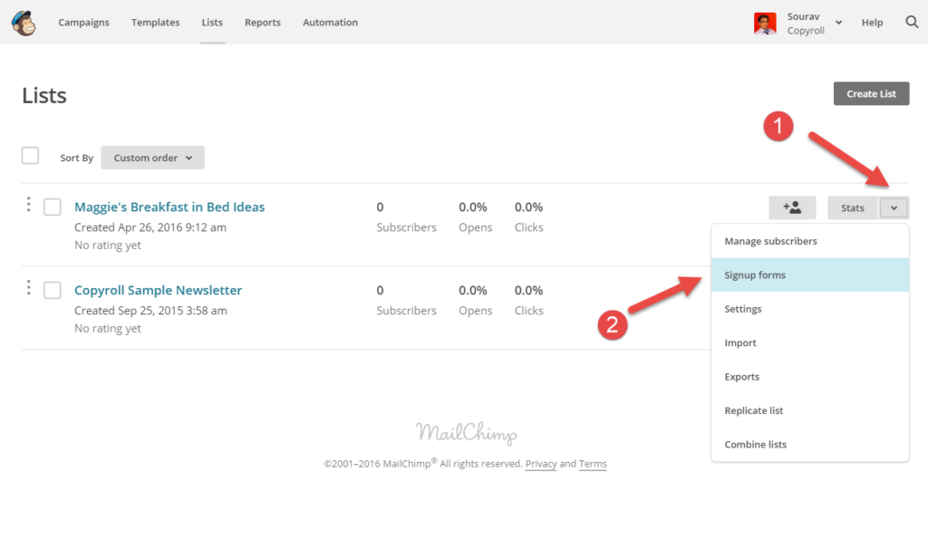Tick the select-all lists checkbox

coord(30,156)
